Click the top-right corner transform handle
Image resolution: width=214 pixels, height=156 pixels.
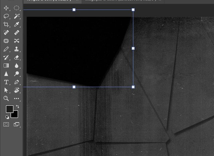[133, 10]
